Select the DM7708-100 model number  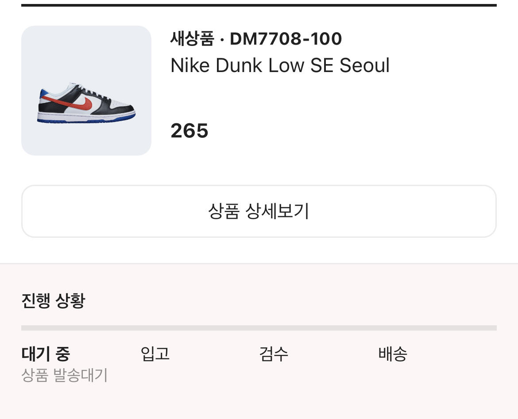tap(286, 39)
